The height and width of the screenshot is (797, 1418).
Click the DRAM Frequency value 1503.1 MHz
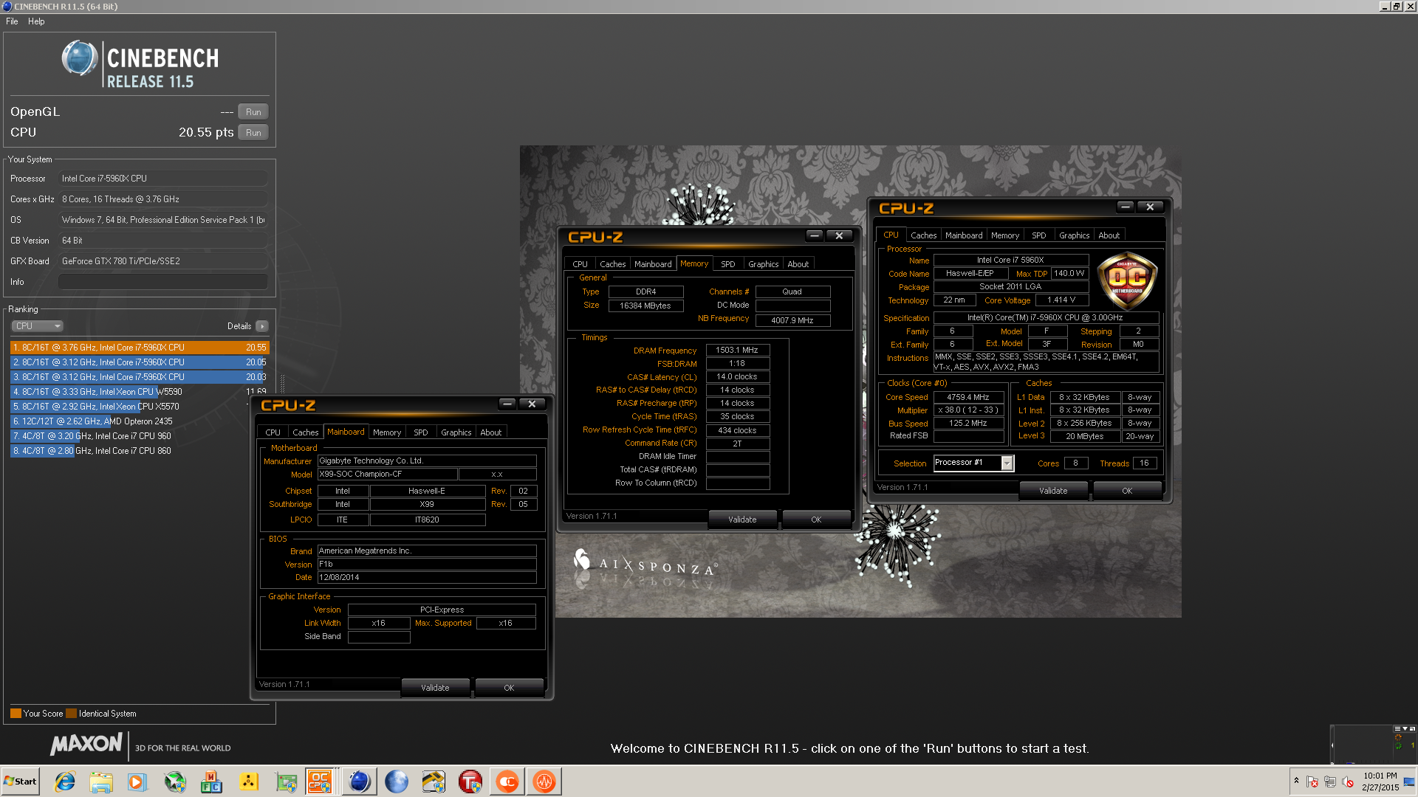[x=737, y=351]
